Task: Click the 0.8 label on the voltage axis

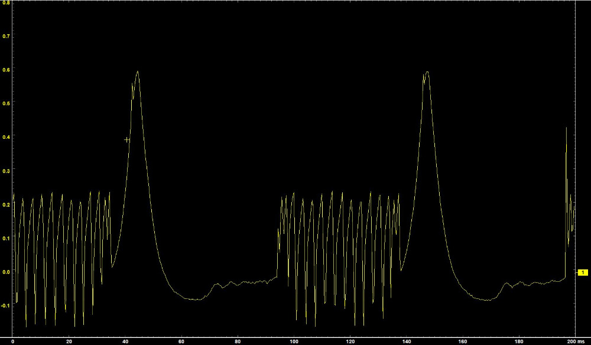Action: point(5,2)
